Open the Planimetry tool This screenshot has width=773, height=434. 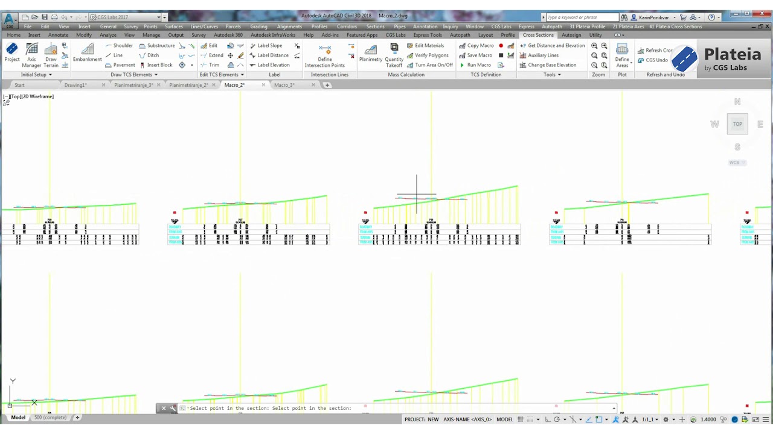[371, 52]
